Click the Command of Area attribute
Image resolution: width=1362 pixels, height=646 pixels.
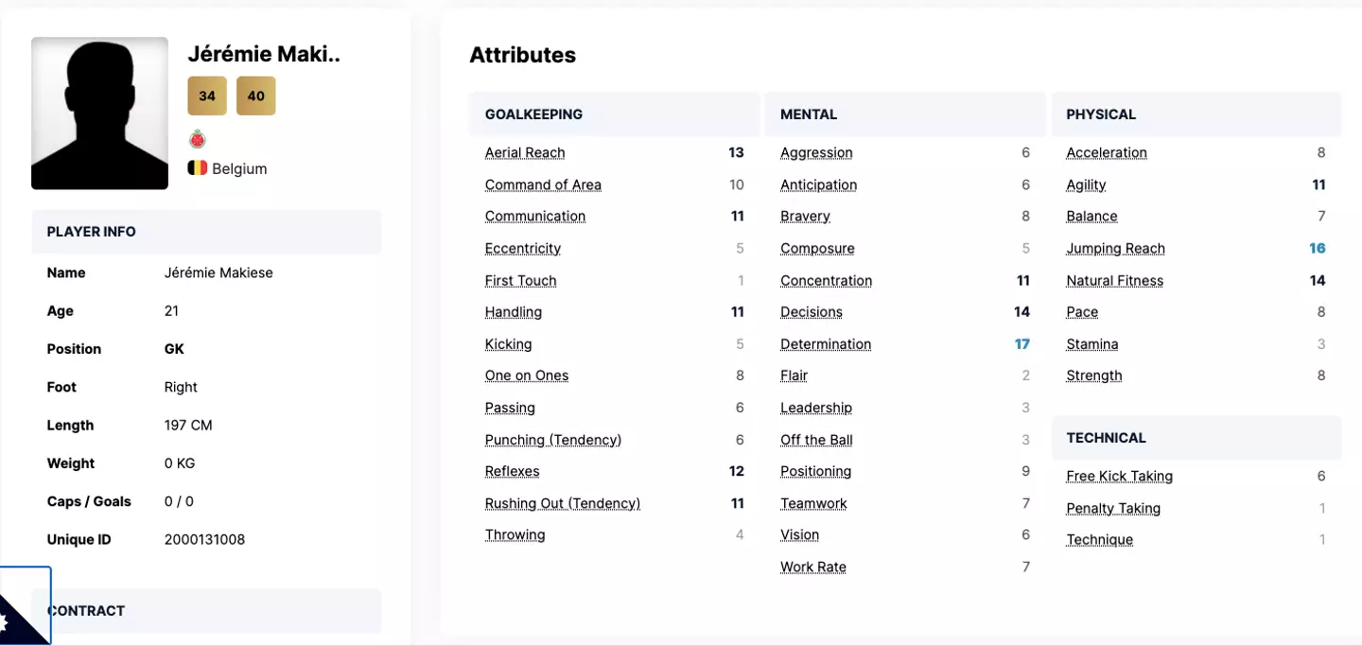point(543,184)
